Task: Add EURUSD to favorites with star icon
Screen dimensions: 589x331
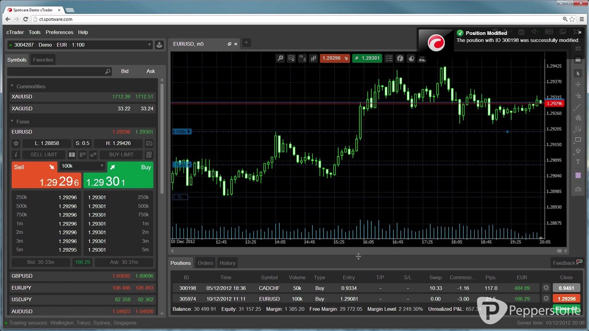Action: tap(16, 143)
